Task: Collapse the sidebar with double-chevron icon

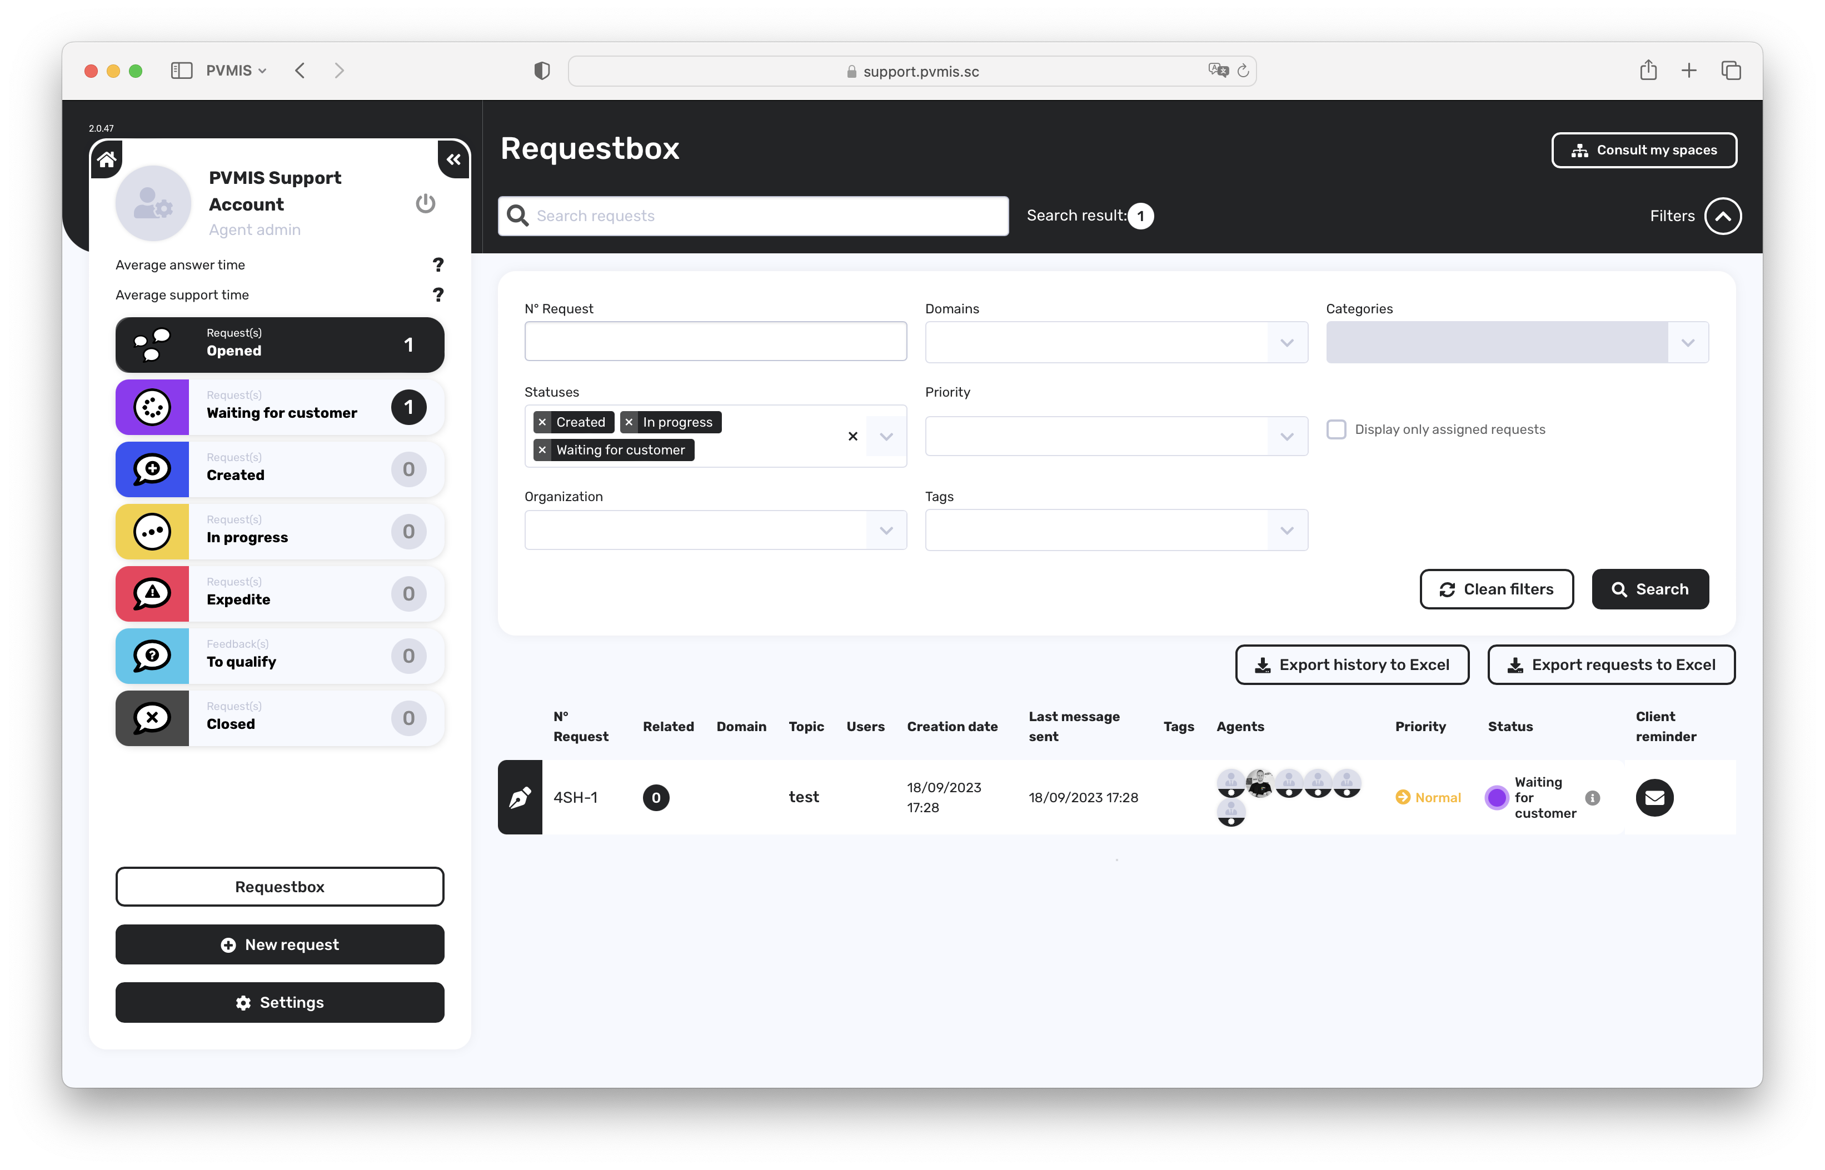Action: tap(453, 159)
